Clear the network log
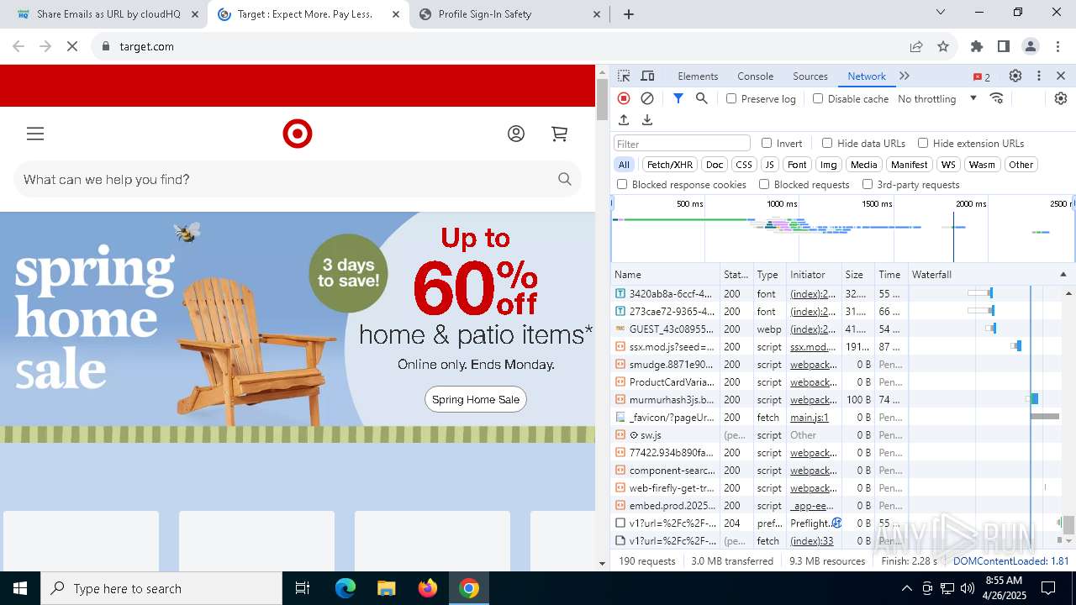The width and height of the screenshot is (1076, 605). pyautogui.click(x=647, y=98)
